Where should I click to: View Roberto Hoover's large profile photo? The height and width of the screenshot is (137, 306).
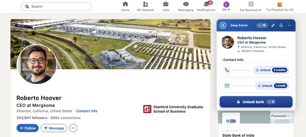click(37, 64)
